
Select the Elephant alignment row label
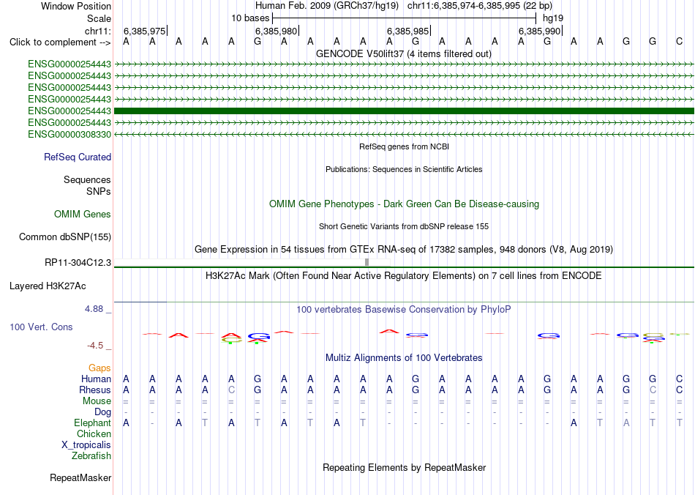click(93, 423)
